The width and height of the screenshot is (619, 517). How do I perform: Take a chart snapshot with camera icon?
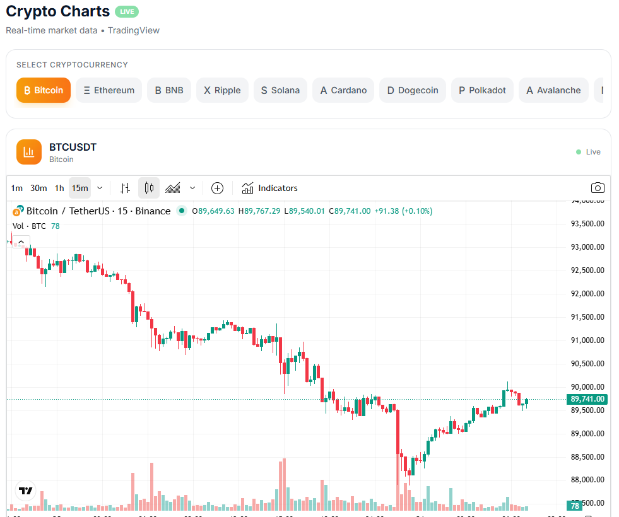tap(597, 188)
